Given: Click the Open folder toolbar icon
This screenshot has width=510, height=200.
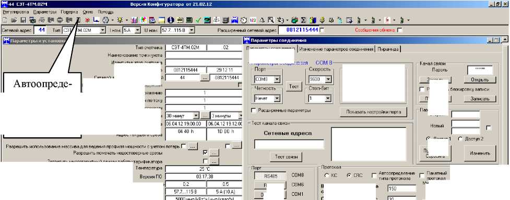Looking at the screenshot, I should [x=14, y=20].
